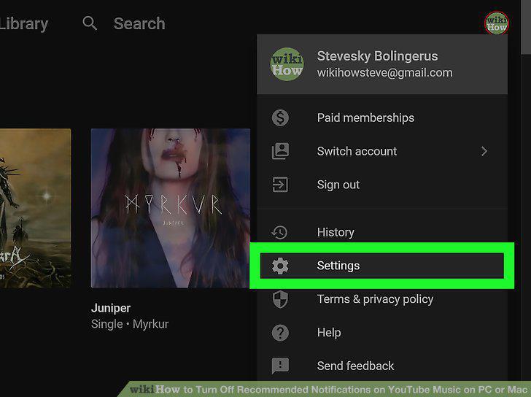Choose Sign out from menu
This screenshot has height=397, width=531.
pyautogui.click(x=382, y=185)
